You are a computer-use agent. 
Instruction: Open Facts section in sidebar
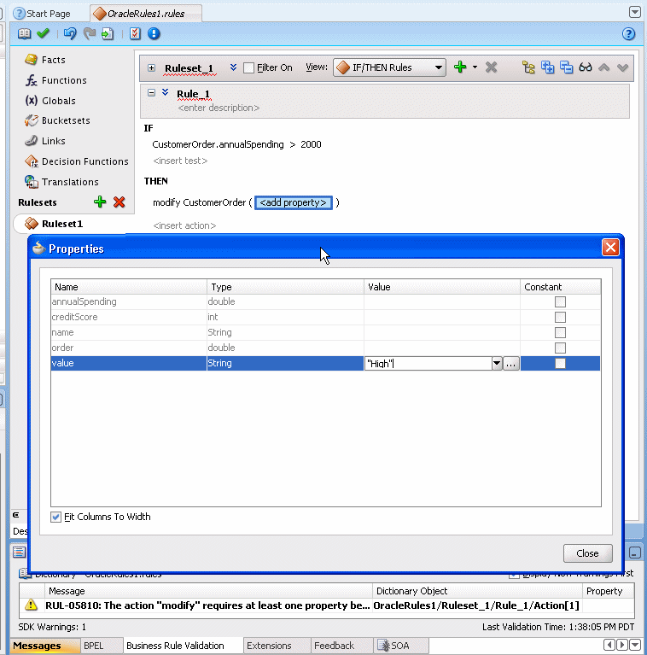coord(53,60)
